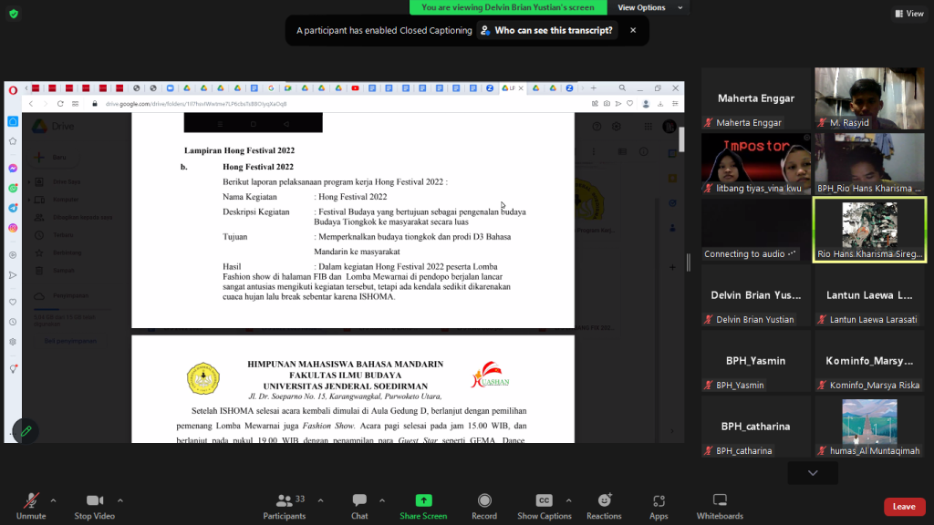Open Whiteboards
Viewport: 934px width, 525px height.
[720, 507]
